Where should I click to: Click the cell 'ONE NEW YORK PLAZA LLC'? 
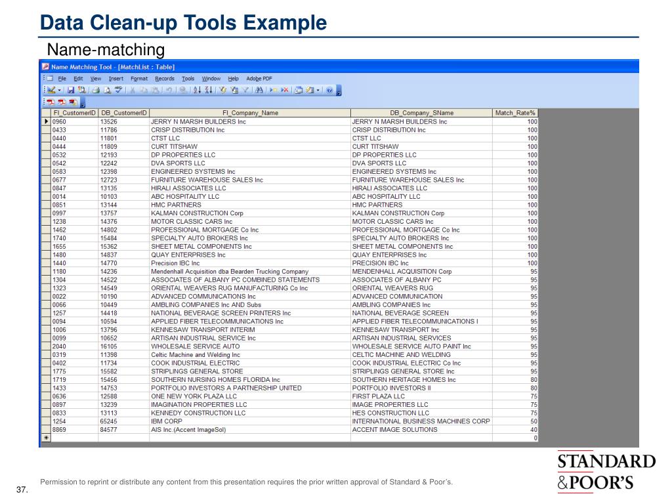[x=250, y=396]
